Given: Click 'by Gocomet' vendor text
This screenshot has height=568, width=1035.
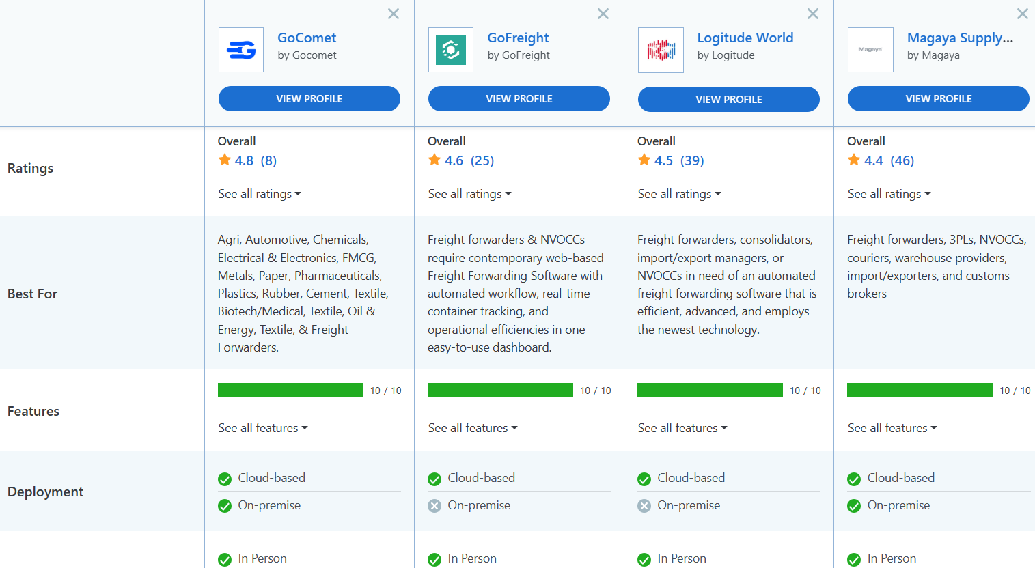Looking at the screenshot, I should tap(307, 55).
